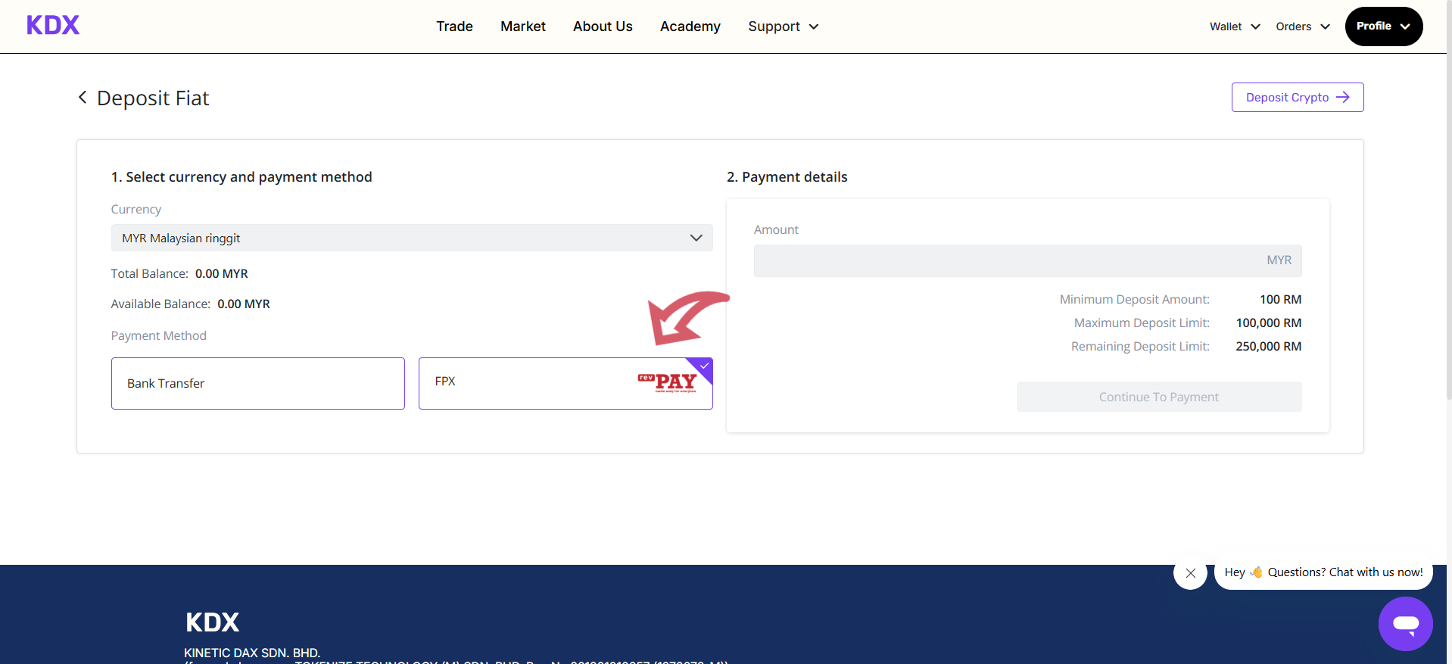Image resolution: width=1452 pixels, height=664 pixels.
Task: Click the 100 RM minimum deposit value
Action: coord(1281,300)
